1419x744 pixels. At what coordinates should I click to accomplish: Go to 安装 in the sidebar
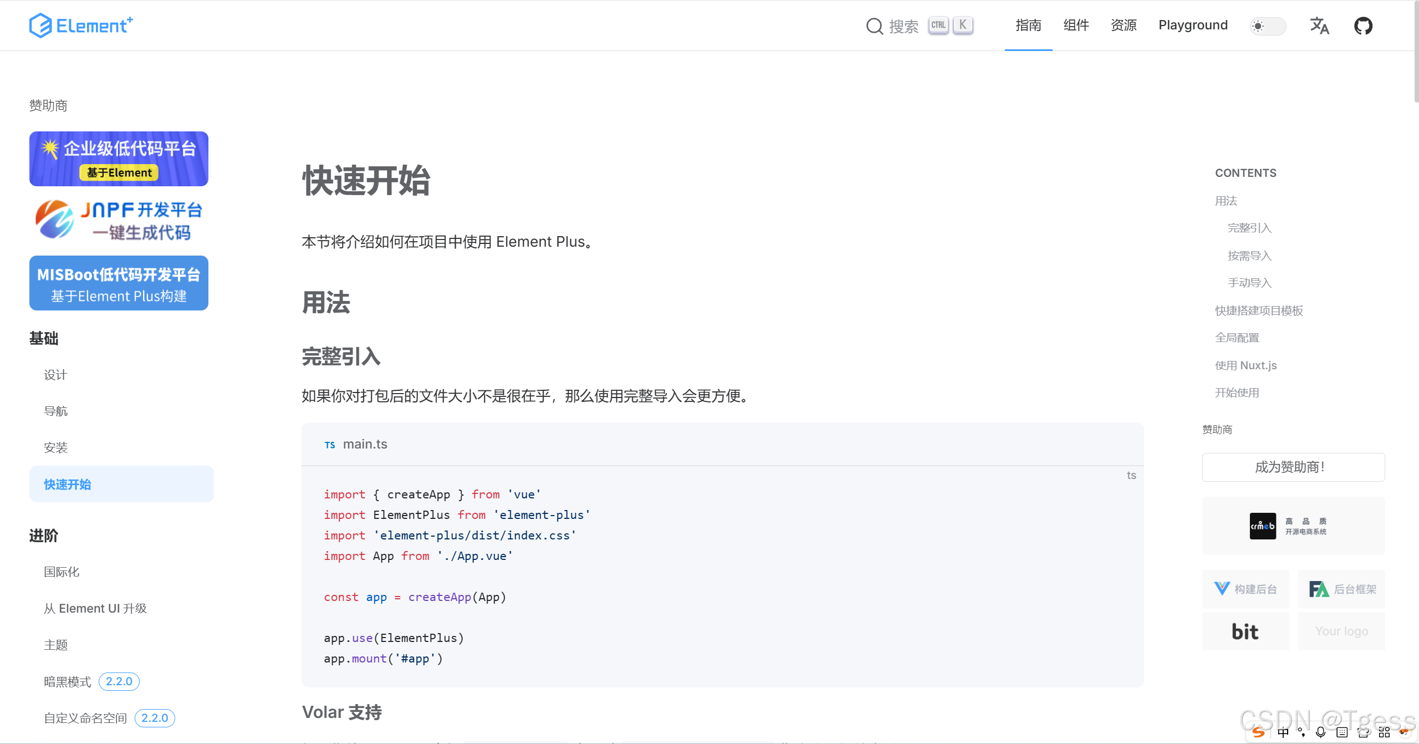coord(55,447)
